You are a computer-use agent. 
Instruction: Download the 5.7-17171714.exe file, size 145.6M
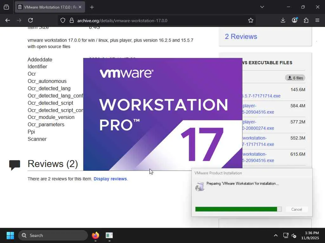point(262,96)
